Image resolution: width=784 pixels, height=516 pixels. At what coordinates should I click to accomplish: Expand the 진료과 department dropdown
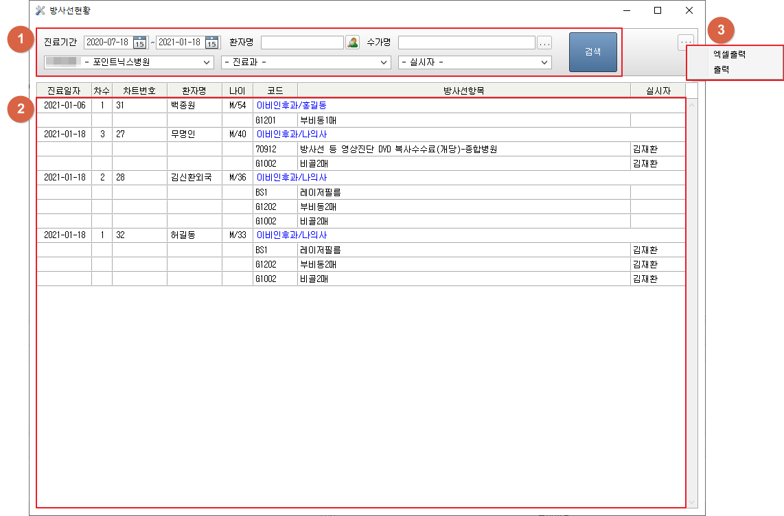[384, 62]
